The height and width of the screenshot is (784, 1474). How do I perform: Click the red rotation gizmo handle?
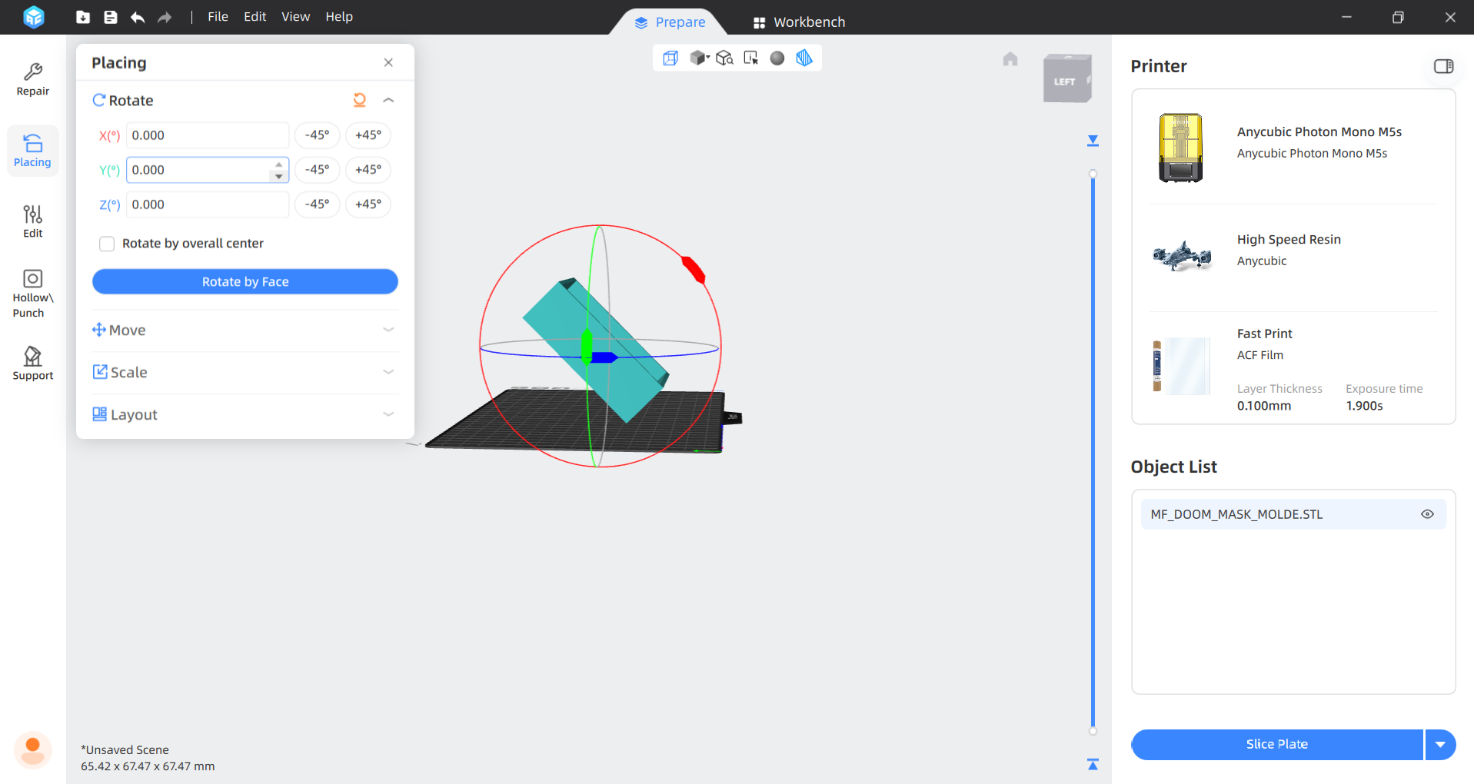point(694,270)
